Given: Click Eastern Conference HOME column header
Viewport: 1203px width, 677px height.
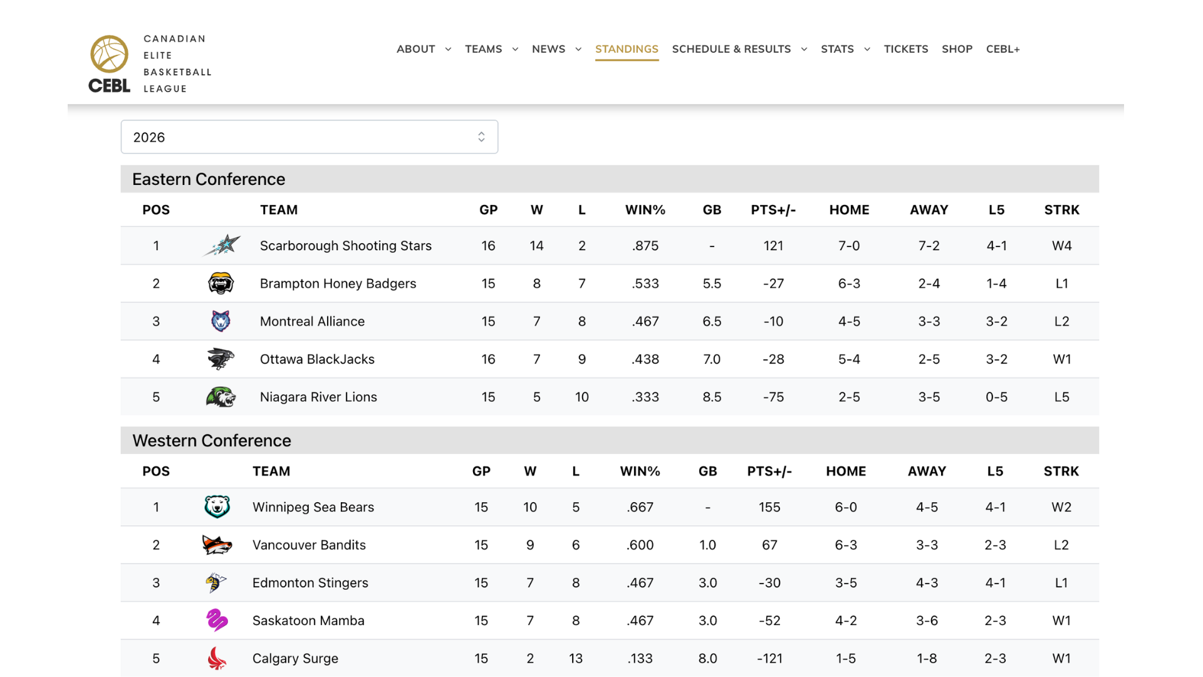Looking at the screenshot, I should pyautogui.click(x=849, y=210).
